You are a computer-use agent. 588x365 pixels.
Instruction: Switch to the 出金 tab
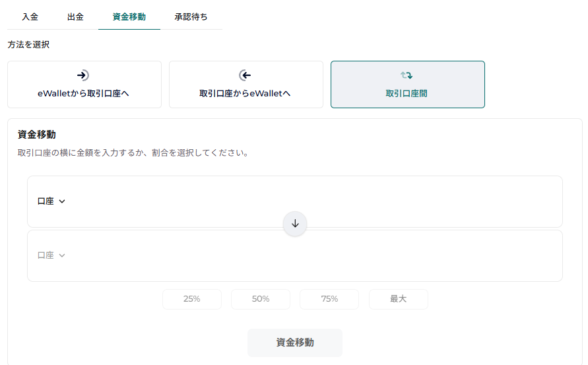pos(75,17)
